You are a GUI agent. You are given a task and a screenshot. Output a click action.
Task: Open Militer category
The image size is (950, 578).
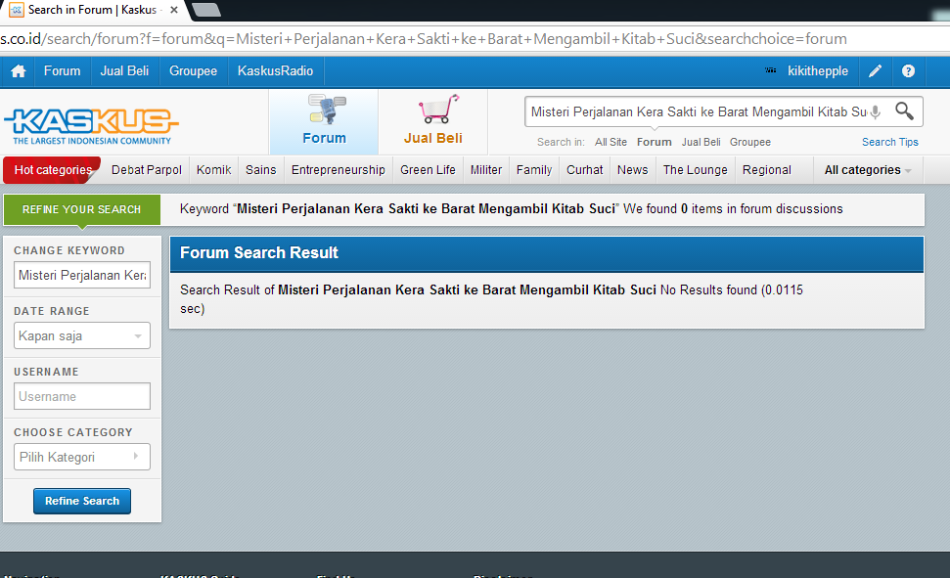click(x=486, y=169)
